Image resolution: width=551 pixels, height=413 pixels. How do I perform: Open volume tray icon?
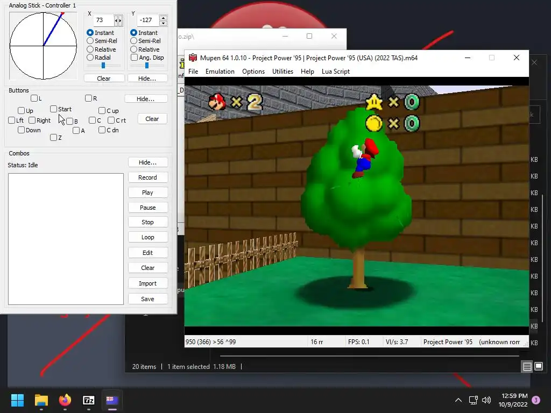coord(486,400)
